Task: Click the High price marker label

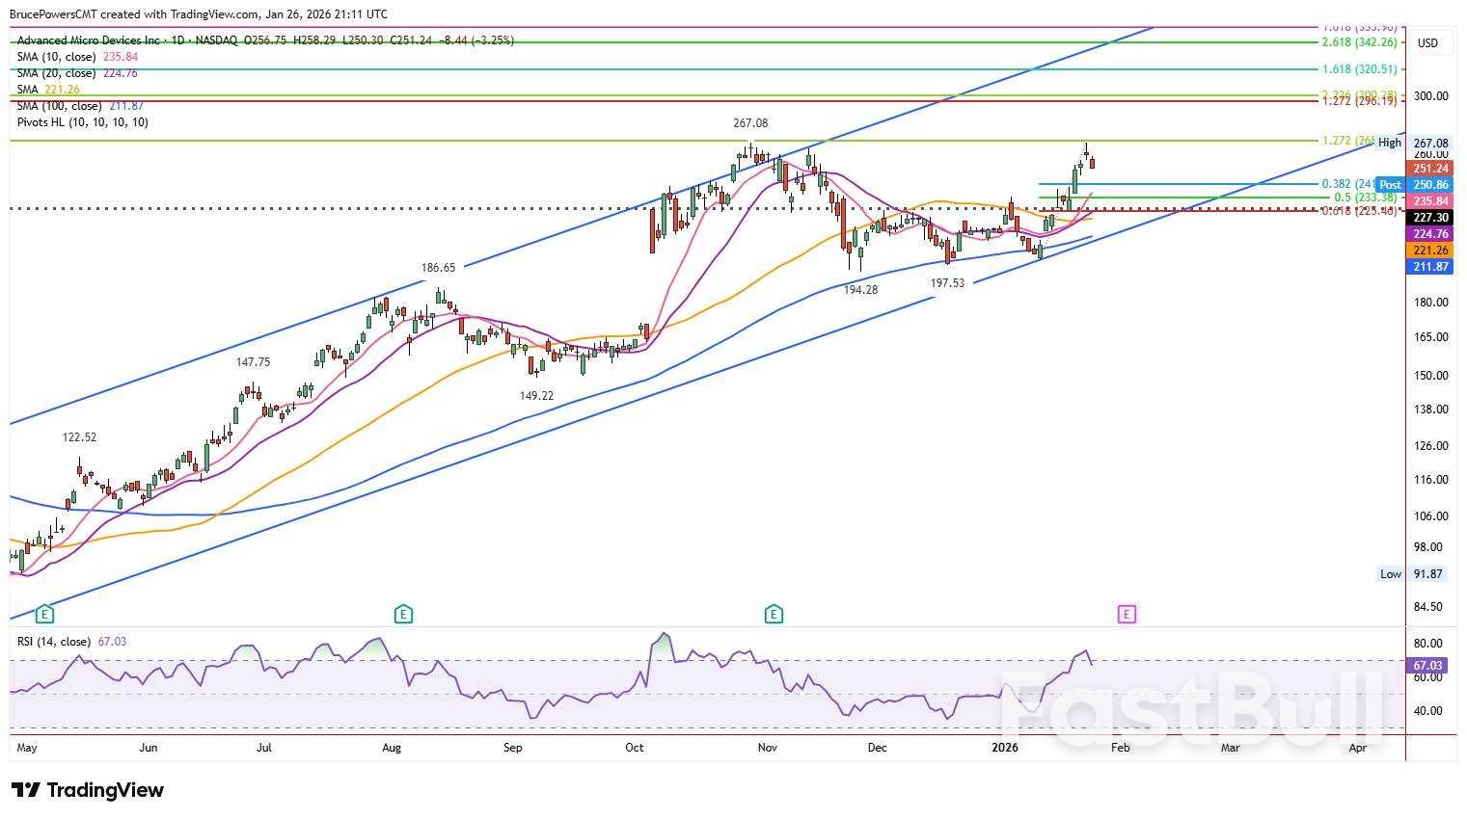Action: click(1389, 143)
